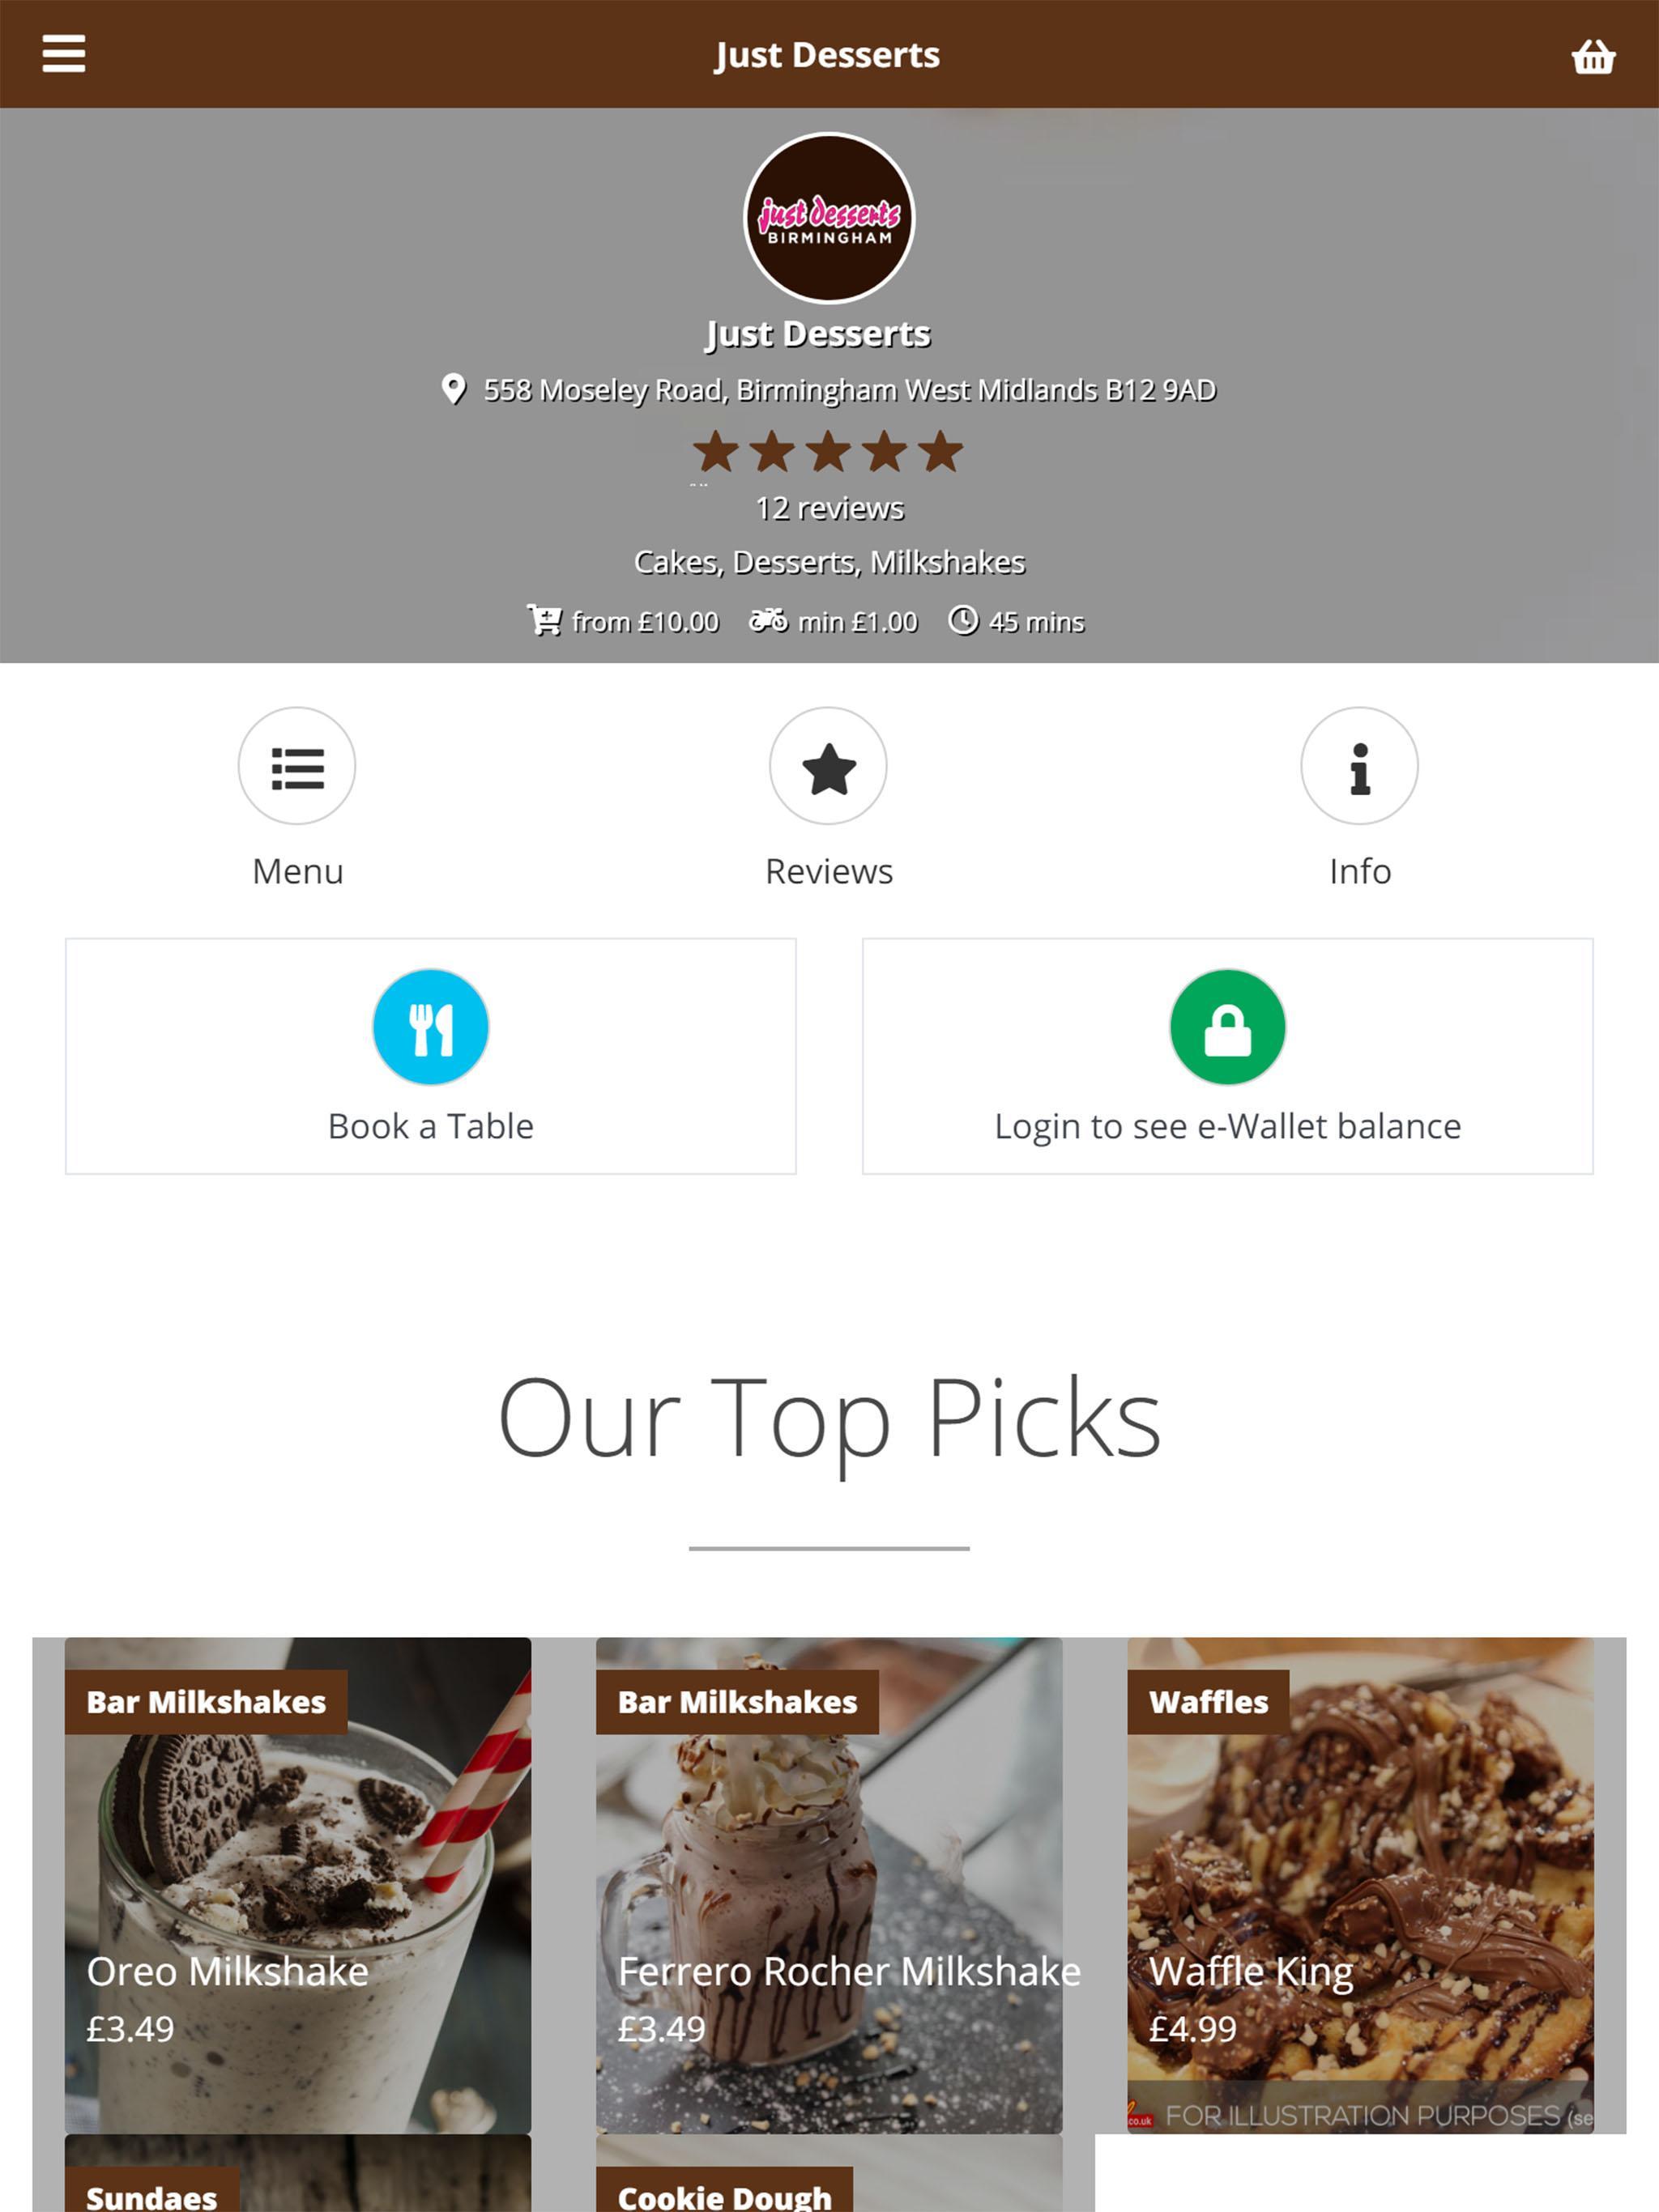1659x2212 pixels.
Task: Tap the Menu list icon
Action: pos(297,766)
